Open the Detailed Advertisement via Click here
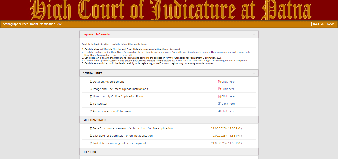The width and height of the screenshot is (338, 159). 228,81
